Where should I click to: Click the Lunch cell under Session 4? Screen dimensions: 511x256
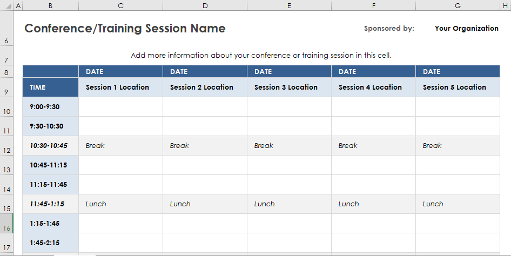(373, 204)
